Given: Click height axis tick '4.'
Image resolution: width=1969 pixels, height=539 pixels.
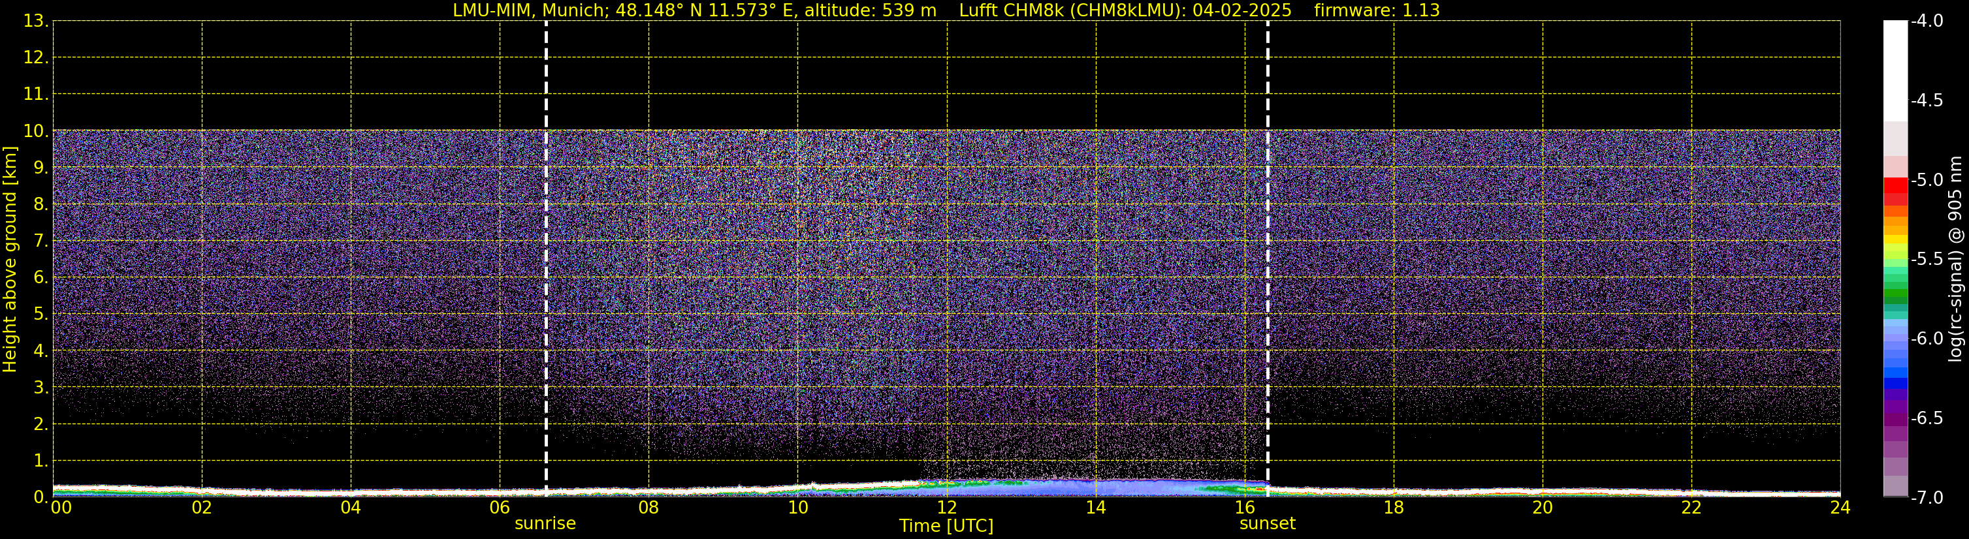Looking at the screenshot, I should point(40,351).
